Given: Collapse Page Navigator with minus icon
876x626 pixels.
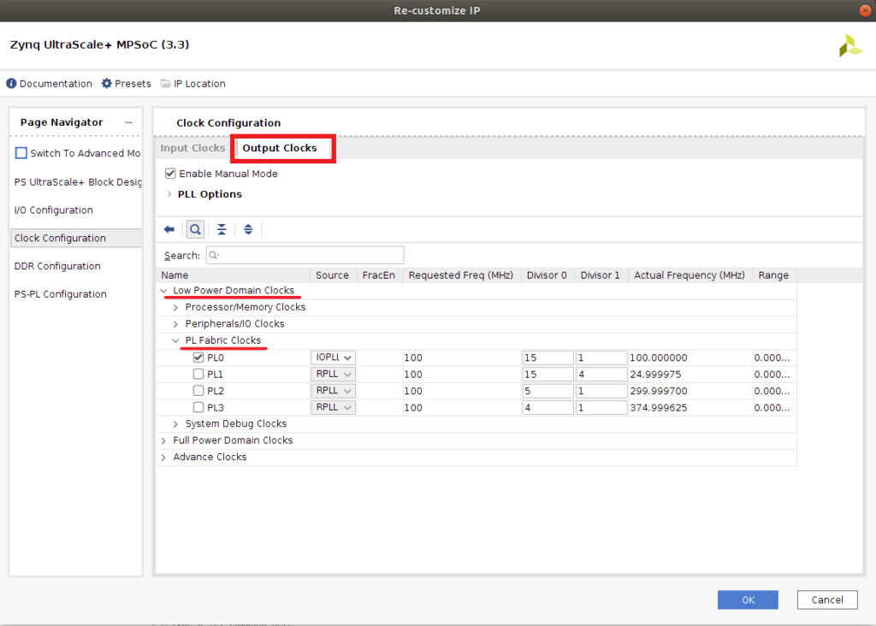Looking at the screenshot, I should point(128,122).
